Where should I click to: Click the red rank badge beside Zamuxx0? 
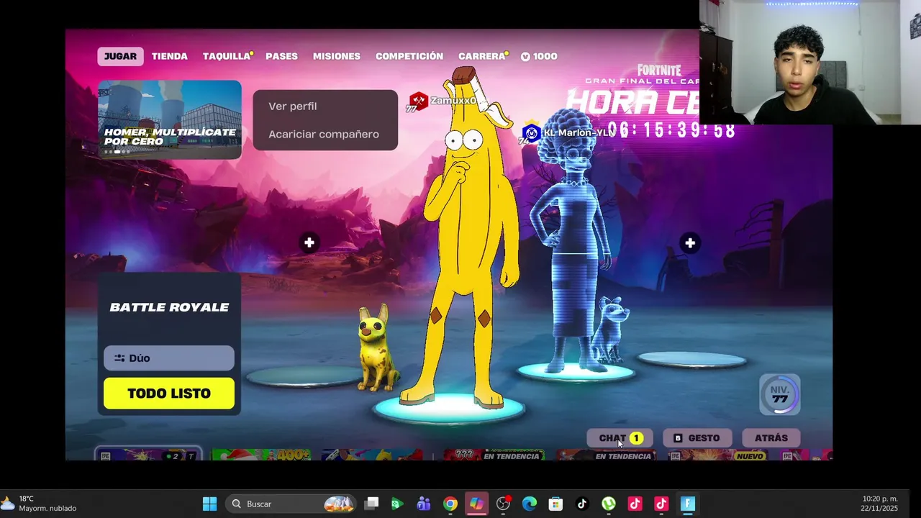coord(418,102)
